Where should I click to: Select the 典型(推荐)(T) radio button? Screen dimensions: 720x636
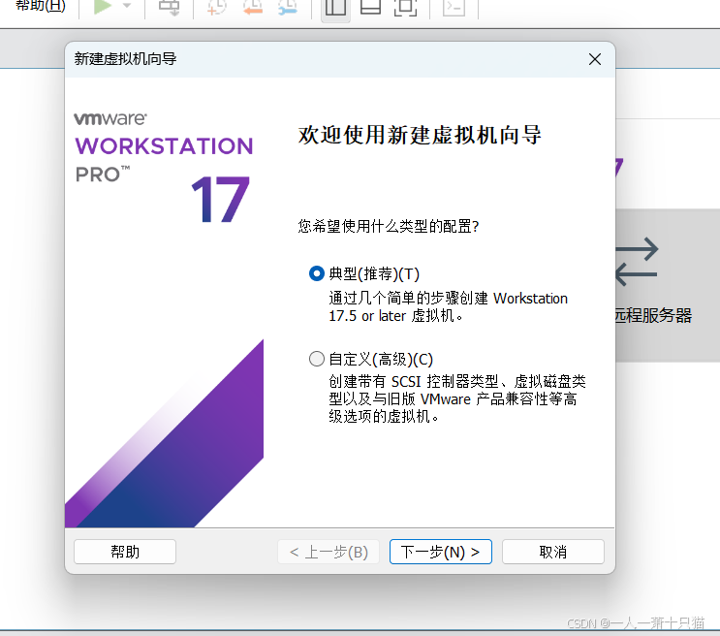coord(316,273)
